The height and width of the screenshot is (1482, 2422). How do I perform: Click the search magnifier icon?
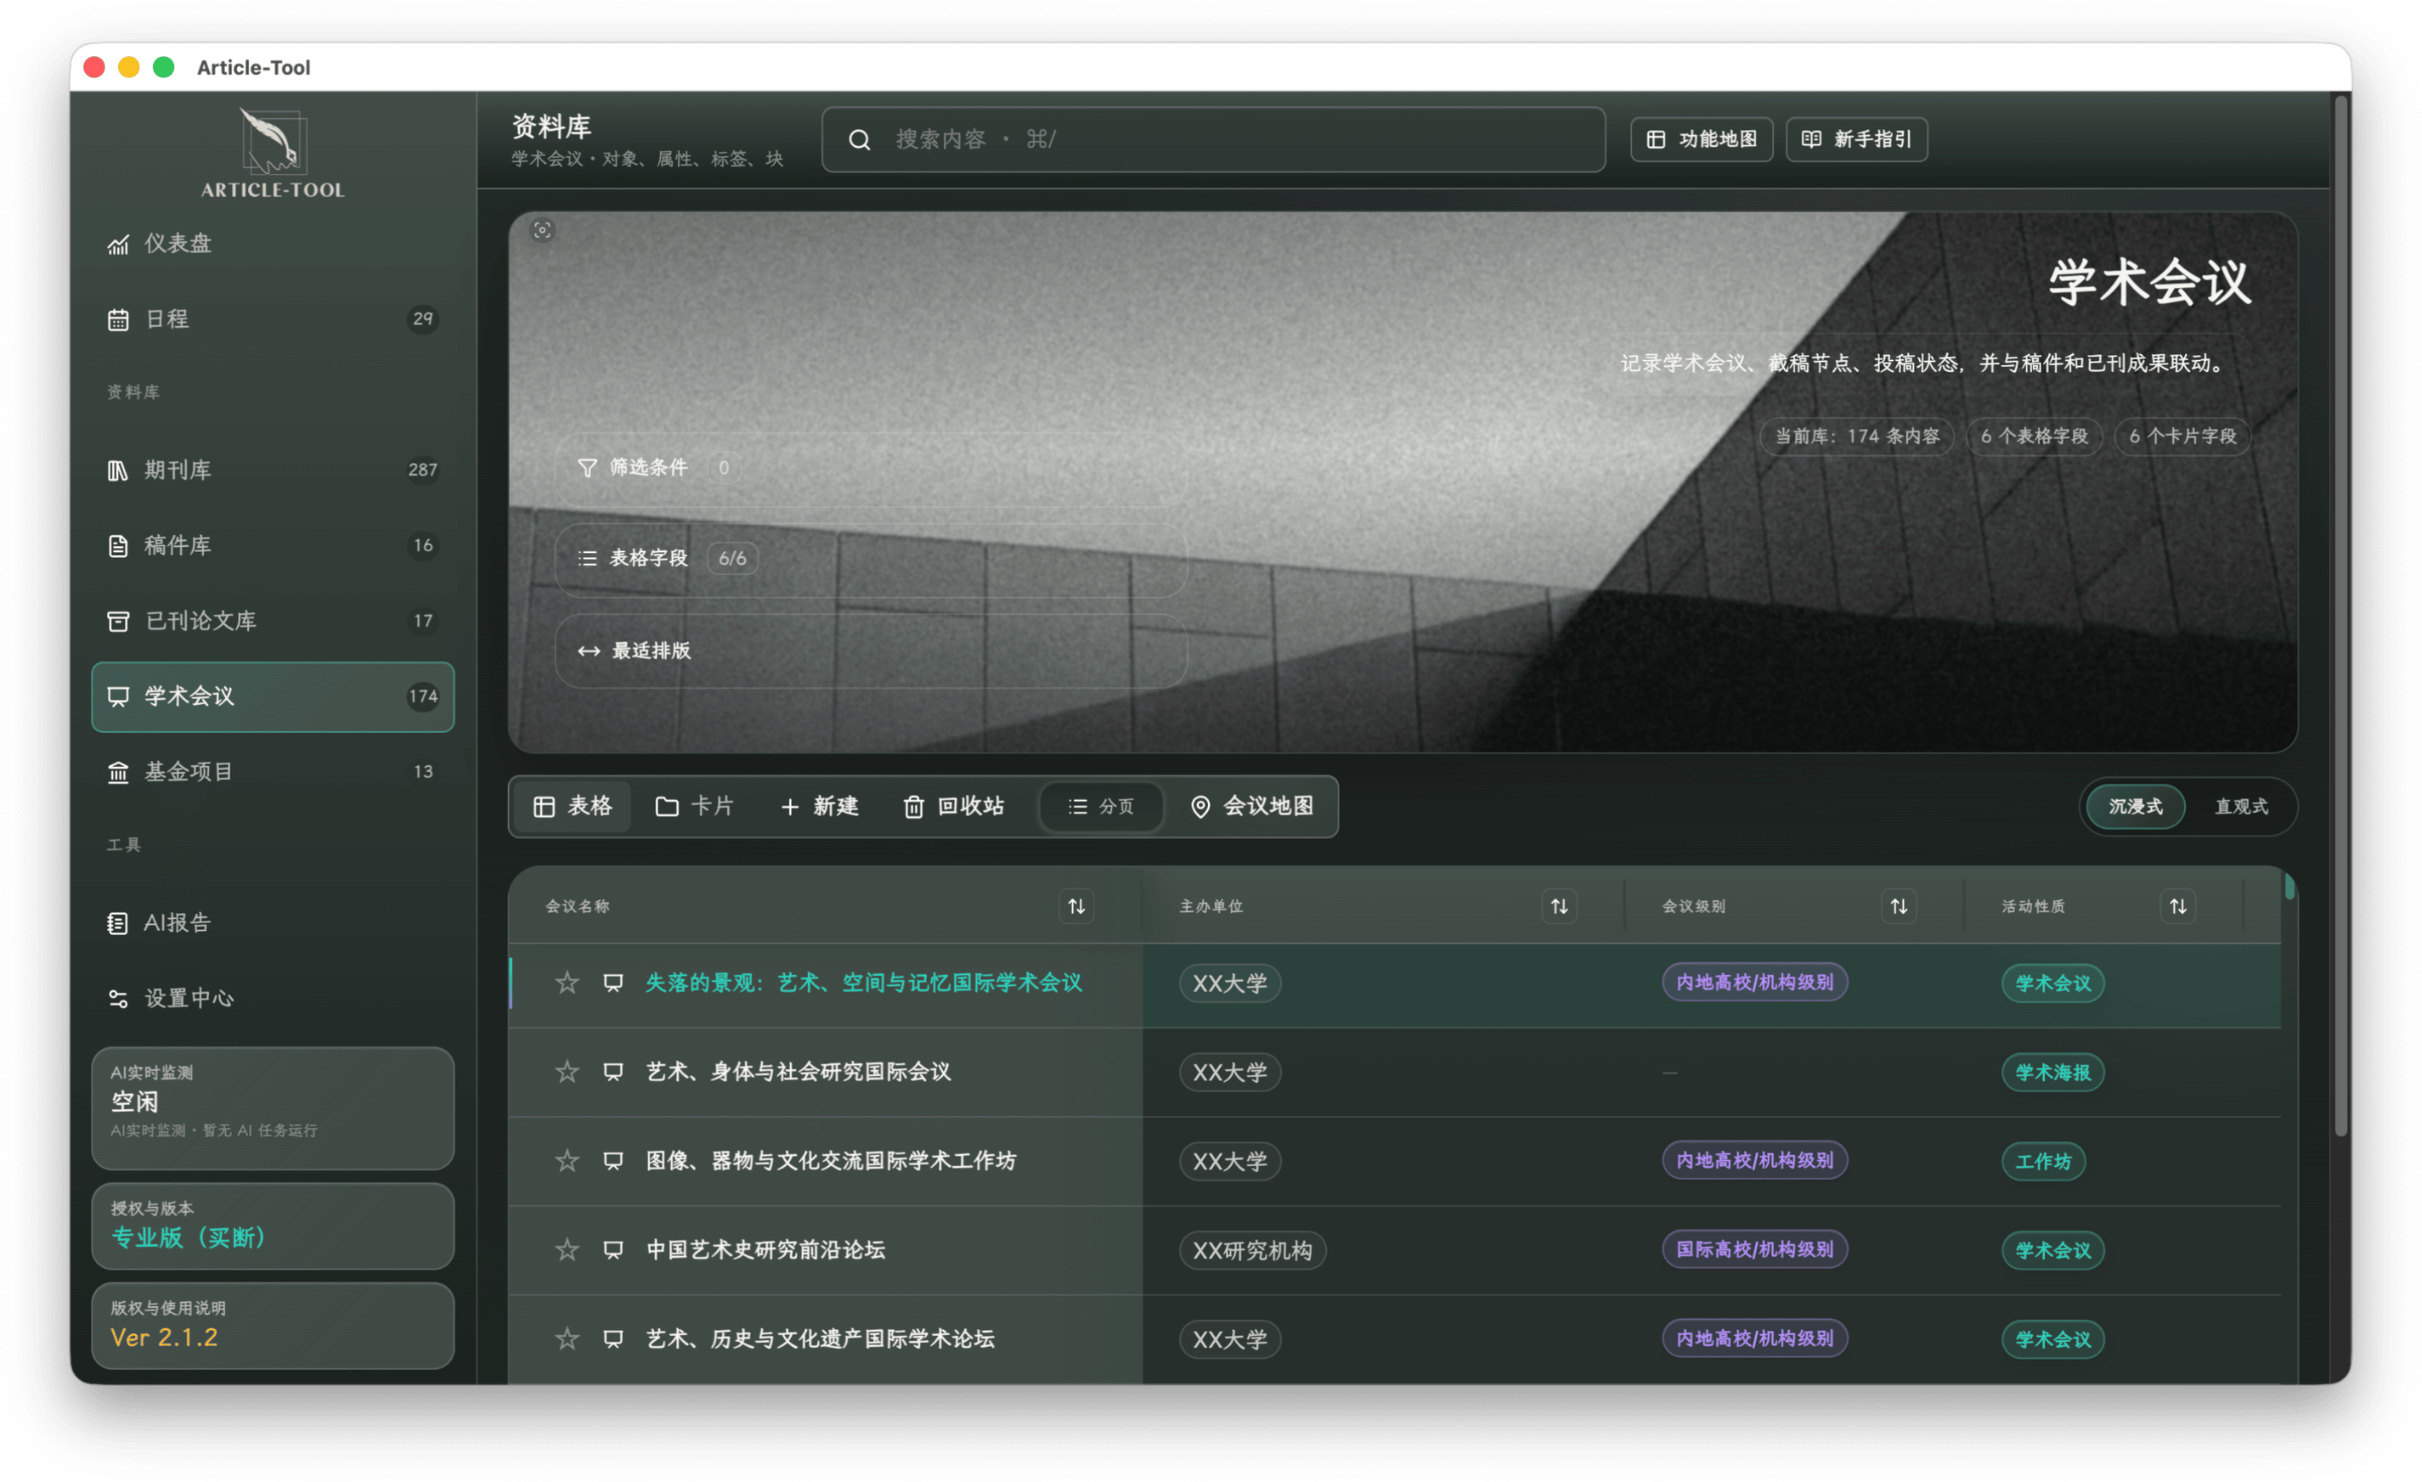pos(859,139)
